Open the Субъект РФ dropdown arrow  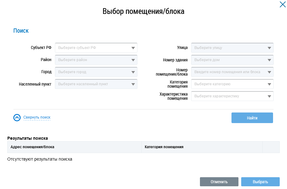(x=133, y=48)
